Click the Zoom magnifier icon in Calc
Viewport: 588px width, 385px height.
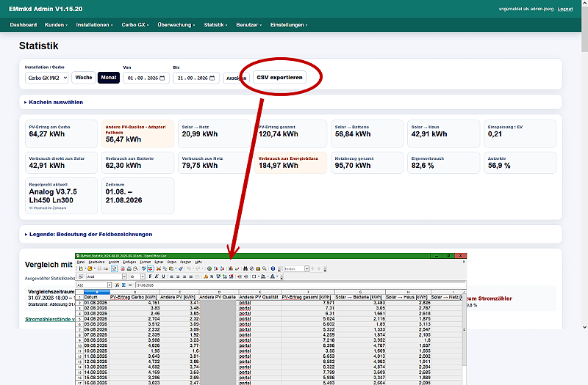(x=264, y=268)
